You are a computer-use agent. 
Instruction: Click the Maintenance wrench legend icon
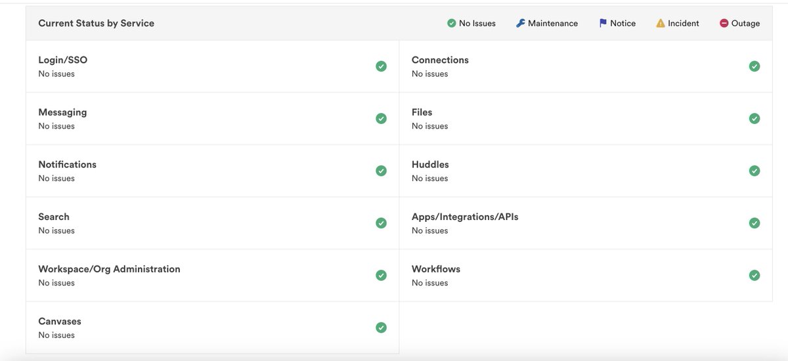pos(520,23)
